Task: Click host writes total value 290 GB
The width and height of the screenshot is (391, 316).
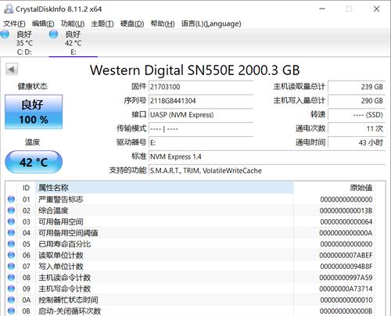Action: (x=357, y=101)
